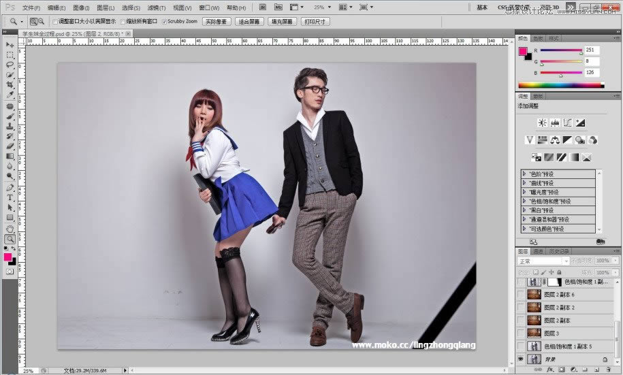Open the 滤镜(T) menu
This screenshot has height=375, width=623.
(157, 7)
